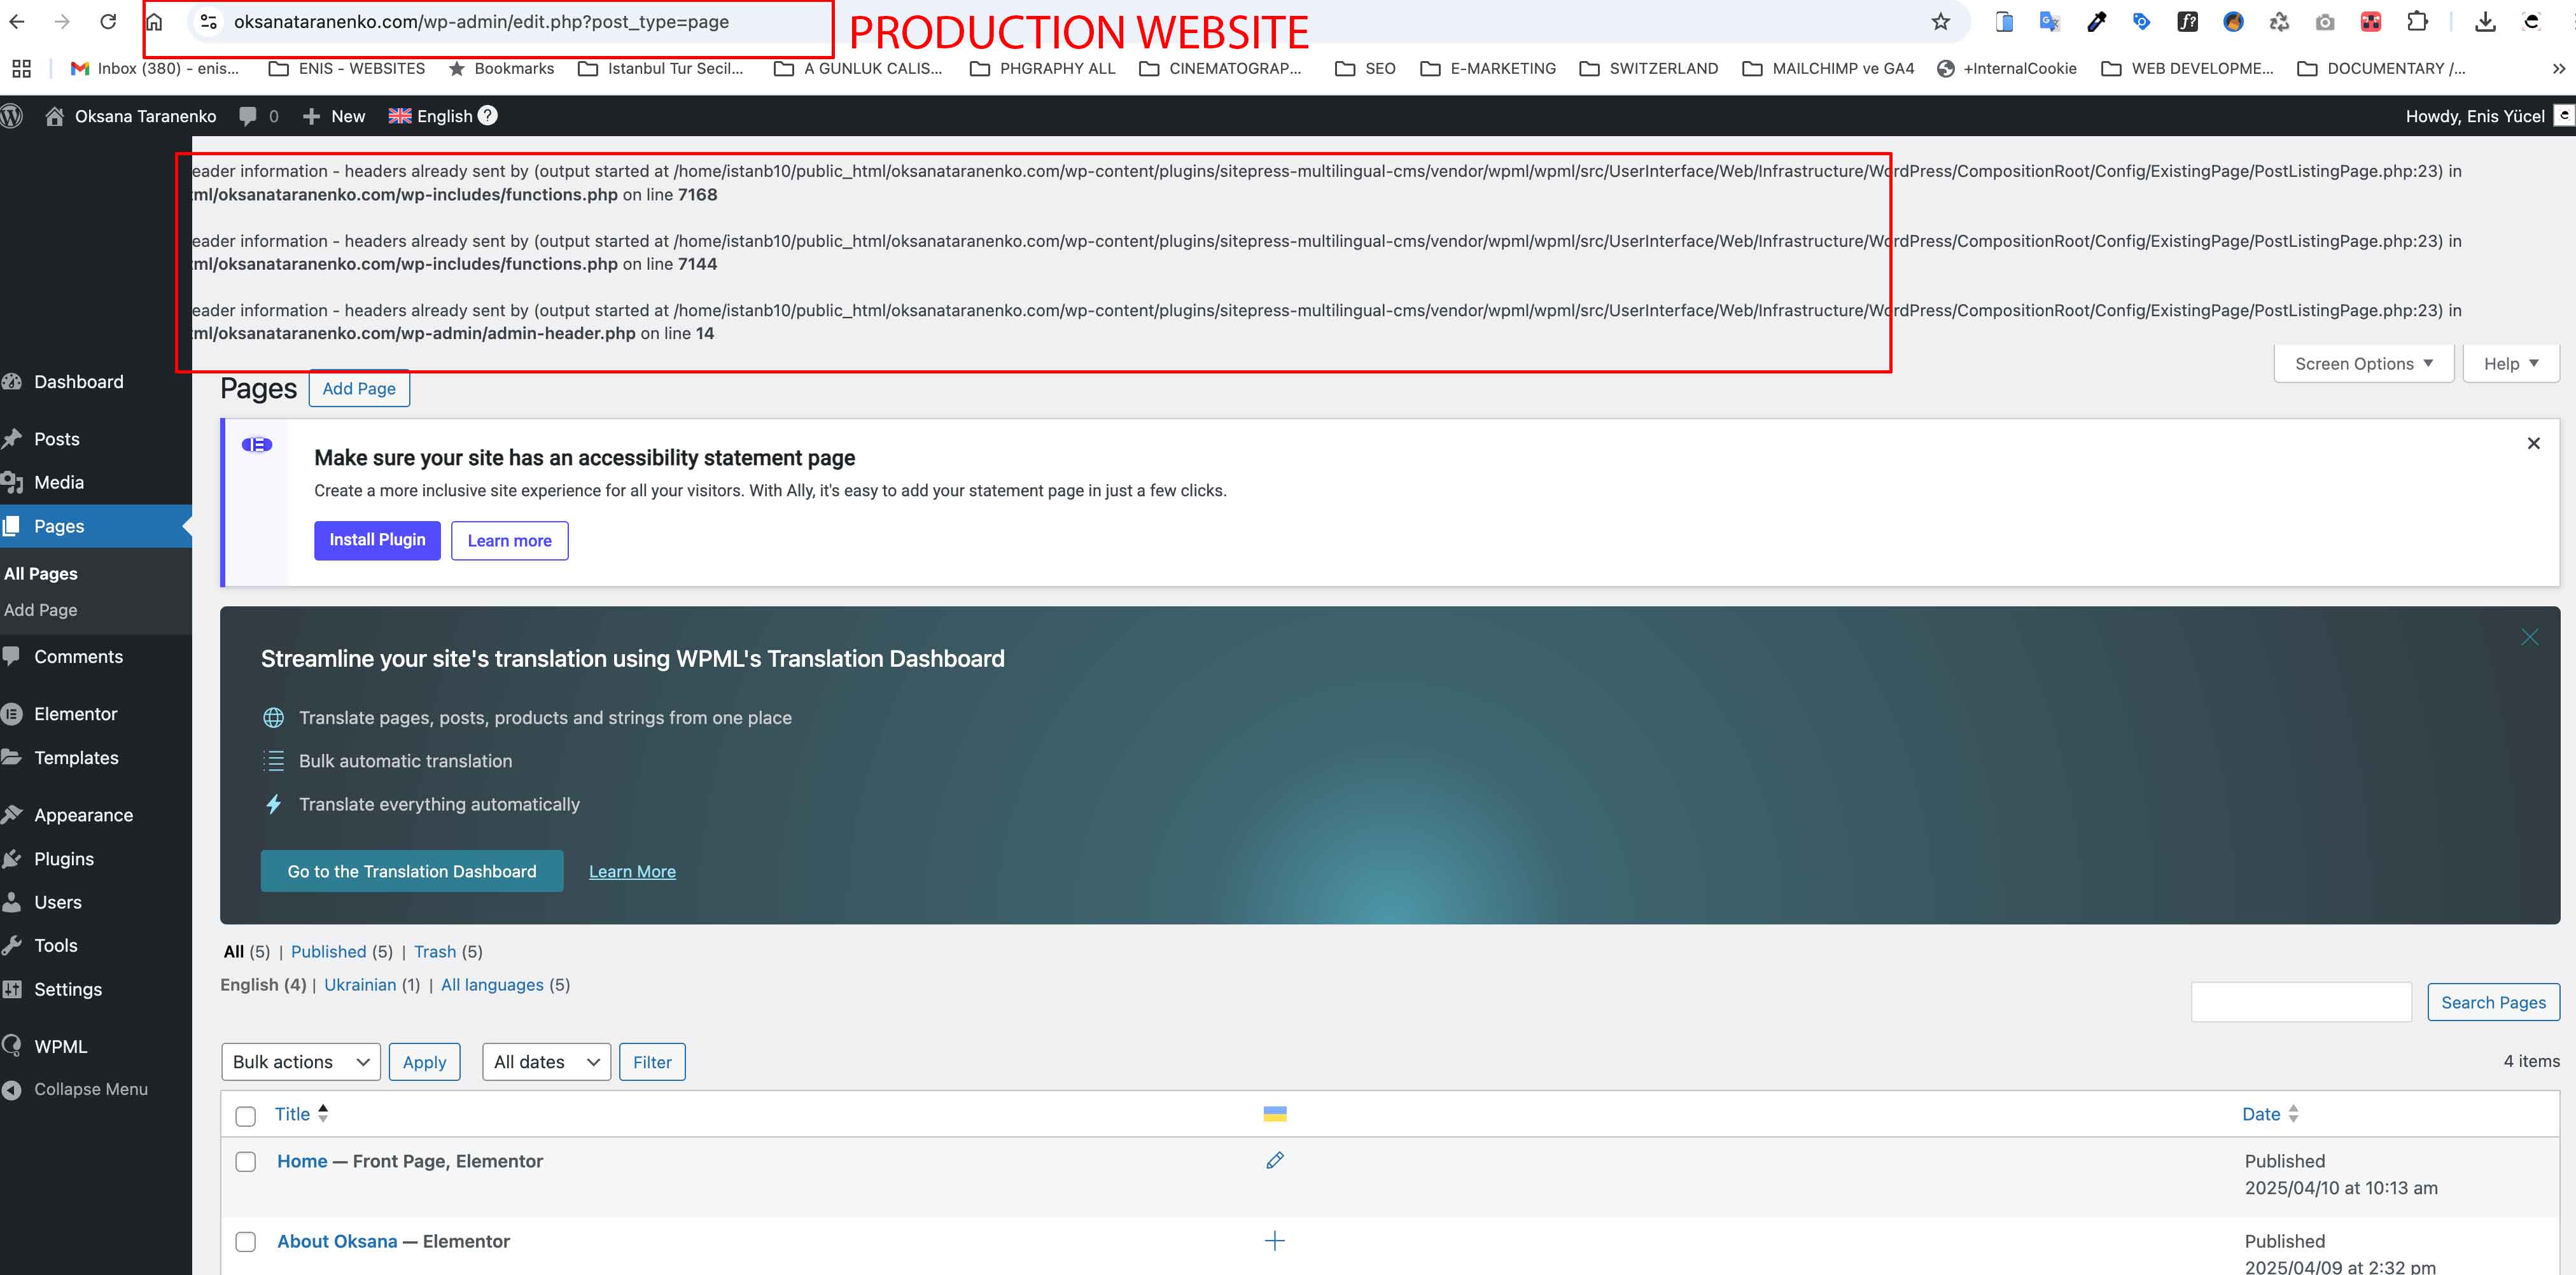Collapse the admin sidebar menu

90,1089
